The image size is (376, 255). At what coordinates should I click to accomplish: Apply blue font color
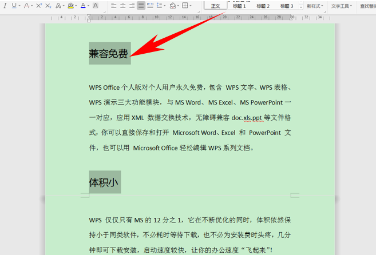pyautogui.click(x=83, y=6)
